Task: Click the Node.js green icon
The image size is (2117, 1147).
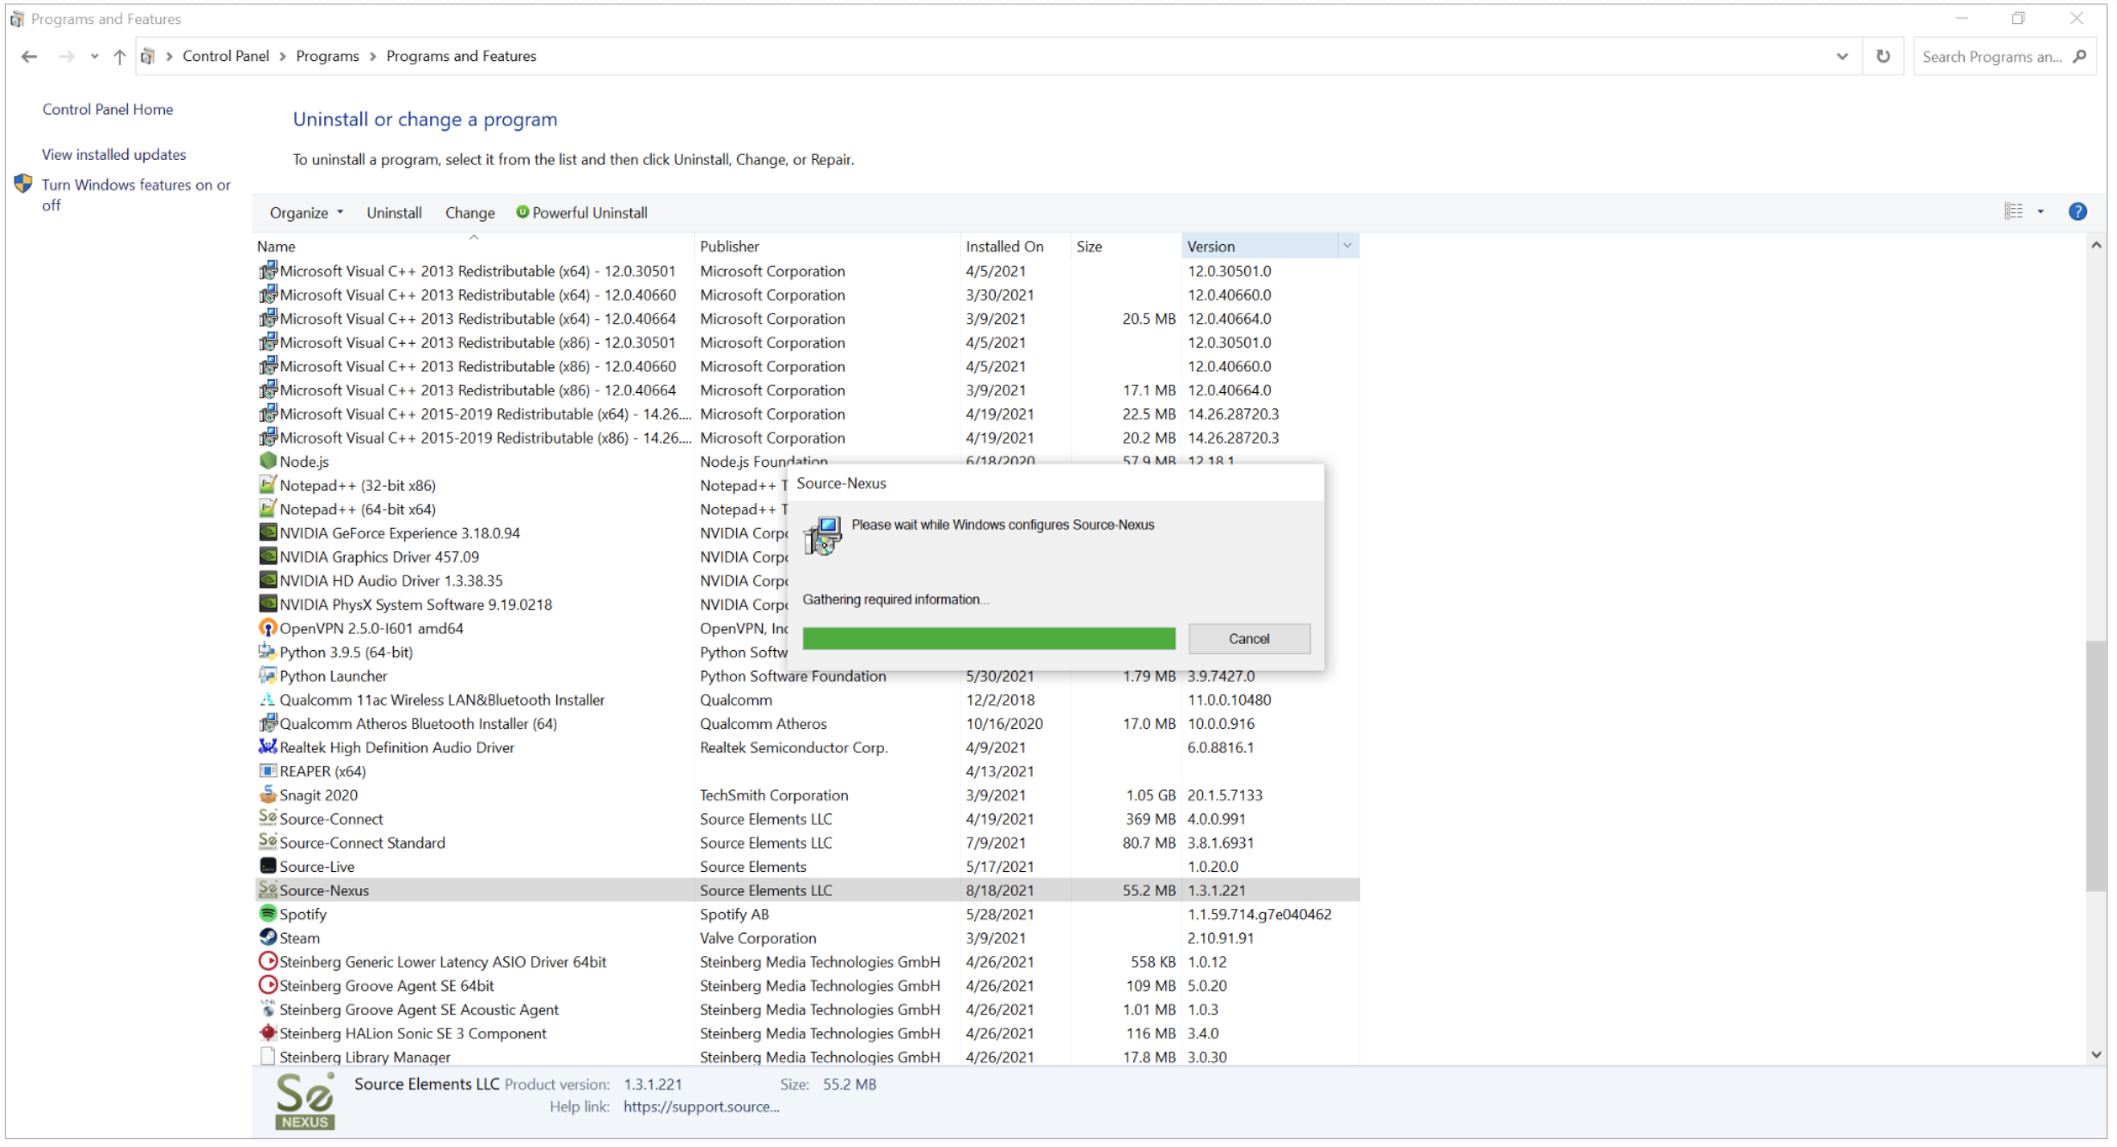Action: [x=268, y=463]
